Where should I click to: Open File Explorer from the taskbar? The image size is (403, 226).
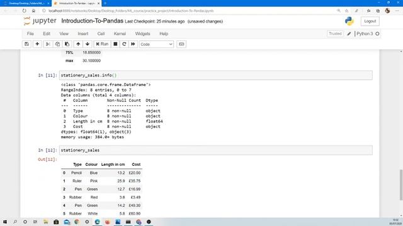click(x=45, y=222)
